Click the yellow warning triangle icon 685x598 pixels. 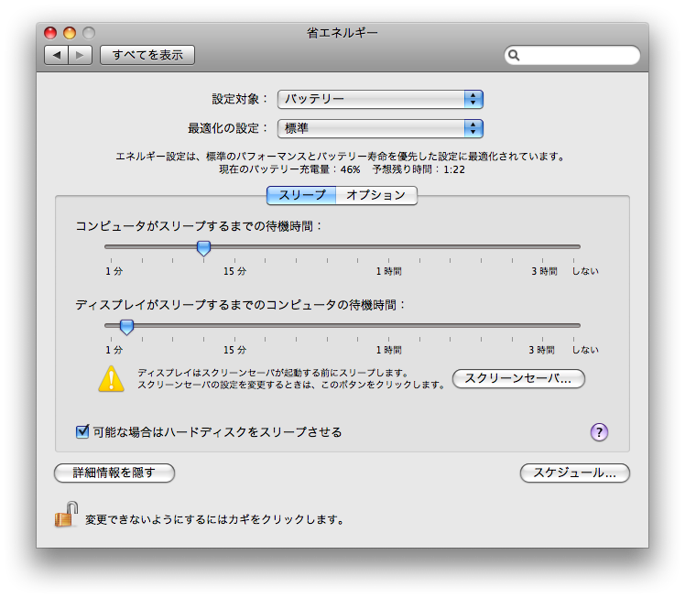[112, 378]
